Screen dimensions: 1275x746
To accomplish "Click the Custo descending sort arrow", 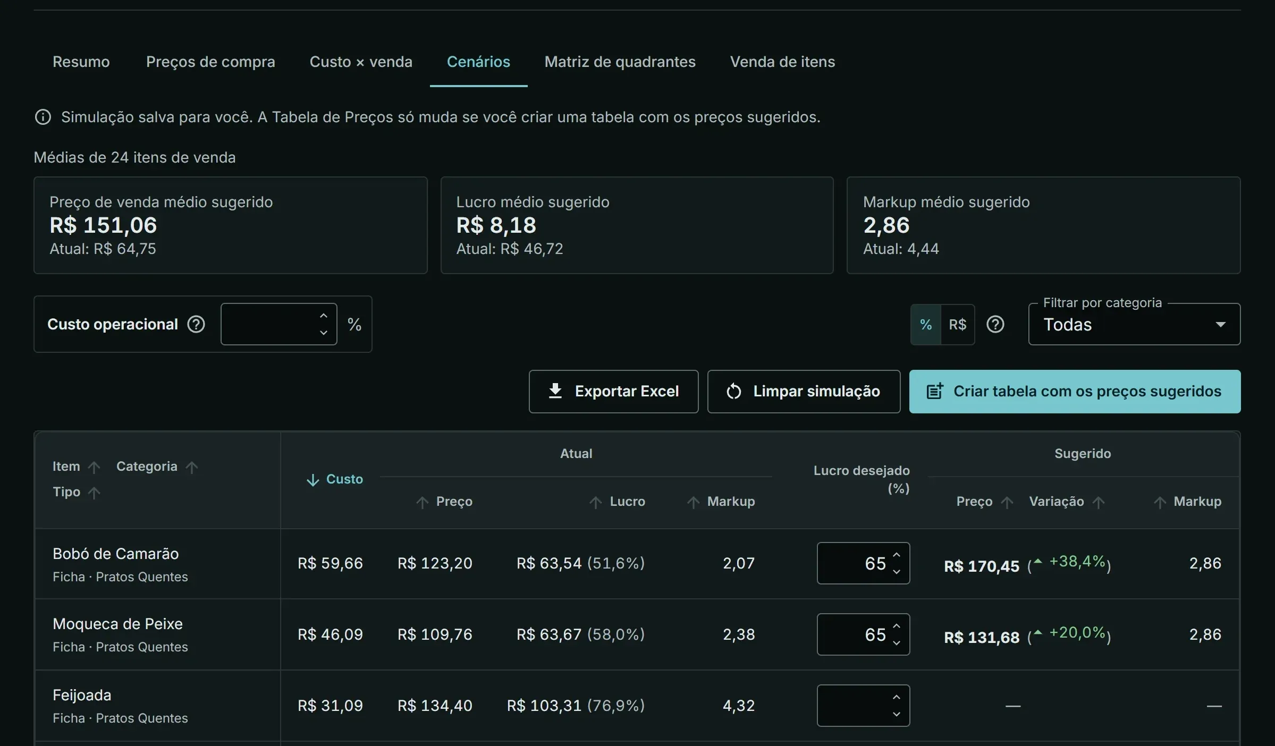I will (313, 480).
